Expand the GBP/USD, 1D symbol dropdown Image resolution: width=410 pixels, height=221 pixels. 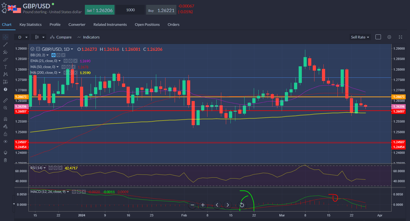point(72,49)
